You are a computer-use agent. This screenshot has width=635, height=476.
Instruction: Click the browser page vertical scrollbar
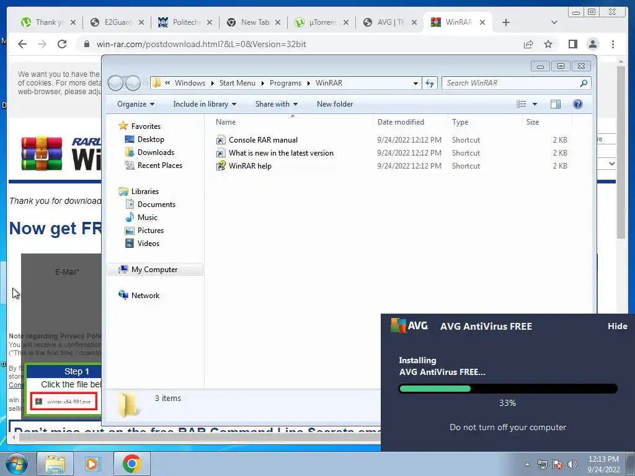pos(621,152)
